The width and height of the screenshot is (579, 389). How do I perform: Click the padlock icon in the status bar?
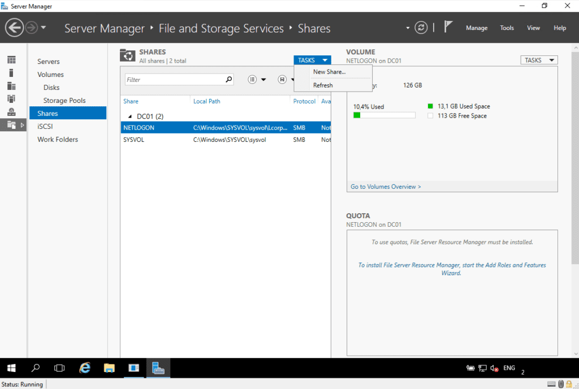[x=569, y=384]
